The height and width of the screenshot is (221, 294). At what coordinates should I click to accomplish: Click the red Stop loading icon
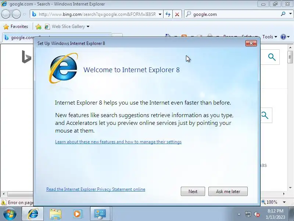tap(177, 14)
